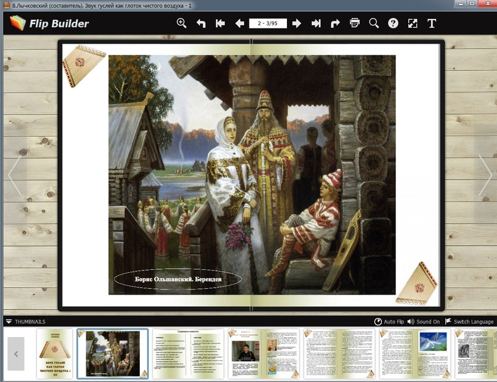Viewport: 497px width, 382px height.
Task: Enable Auto Flip
Action: [x=389, y=322]
